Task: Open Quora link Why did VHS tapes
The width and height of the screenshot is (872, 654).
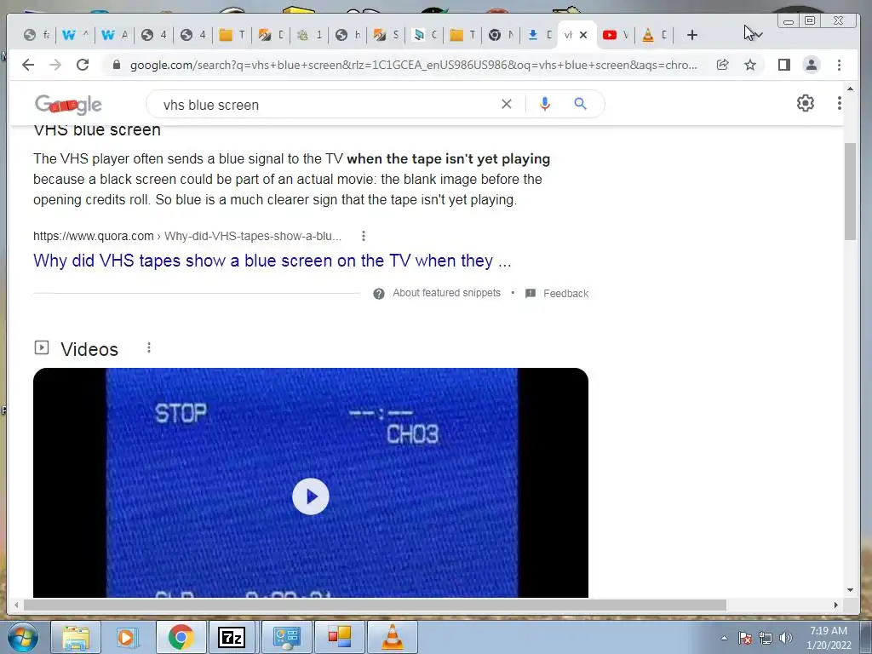Action: (x=272, y=261)
